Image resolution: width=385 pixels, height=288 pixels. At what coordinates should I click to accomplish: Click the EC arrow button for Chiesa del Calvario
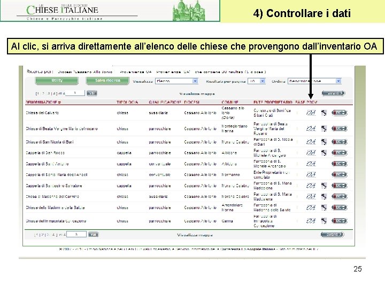(340, 113)
